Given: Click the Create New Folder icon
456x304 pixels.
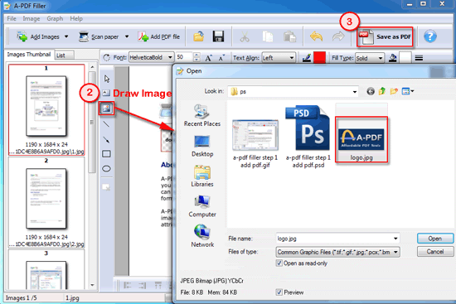Looking at the screenshot, I should coord(394,92).
